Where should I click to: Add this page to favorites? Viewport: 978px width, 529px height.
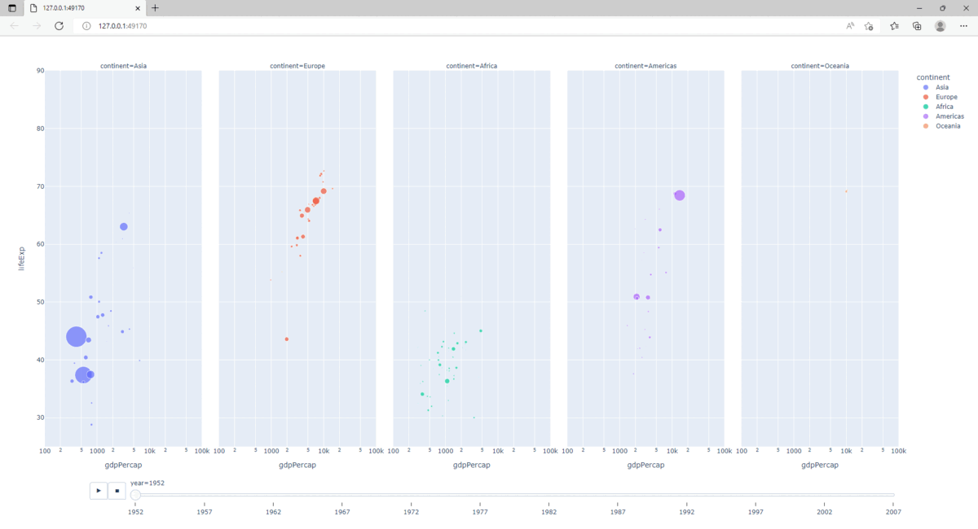[x=869, y=26]
